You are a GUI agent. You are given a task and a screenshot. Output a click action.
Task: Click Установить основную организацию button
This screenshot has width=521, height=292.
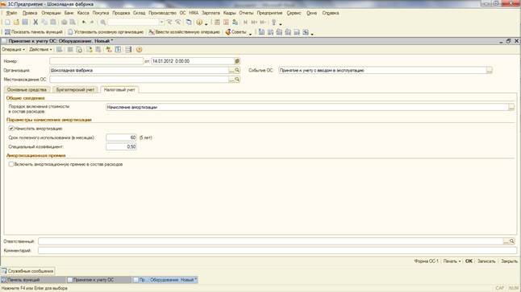point(106,32)
